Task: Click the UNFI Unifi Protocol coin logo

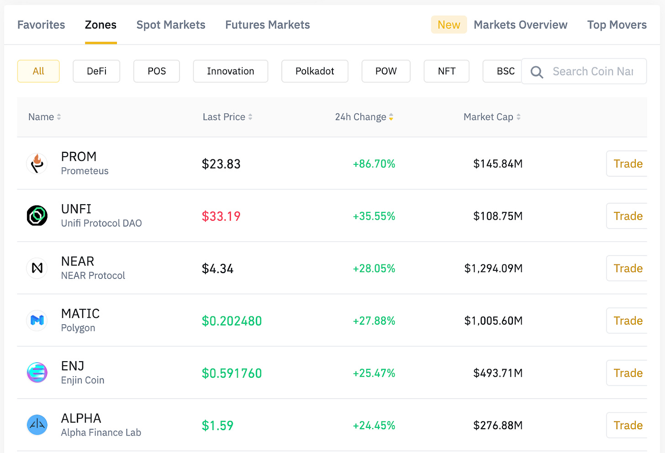Action: [x=37, y=216]
